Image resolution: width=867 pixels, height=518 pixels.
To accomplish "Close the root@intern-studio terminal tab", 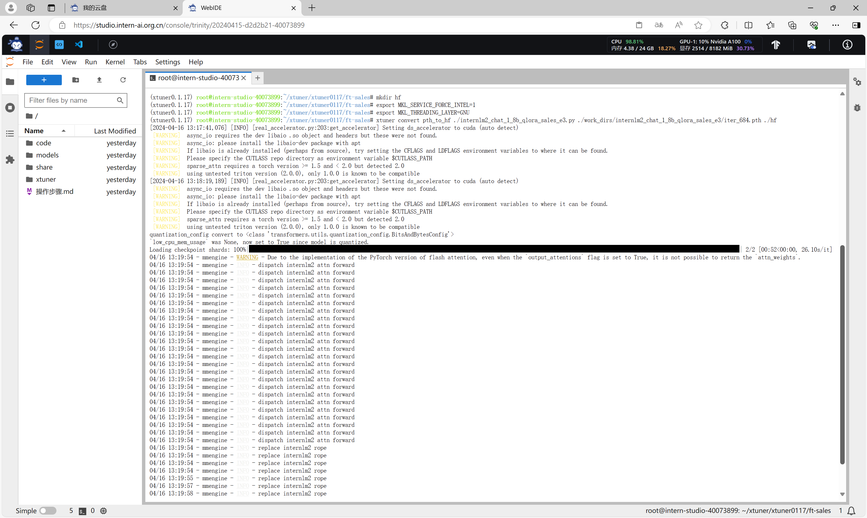I will (244, 78).
